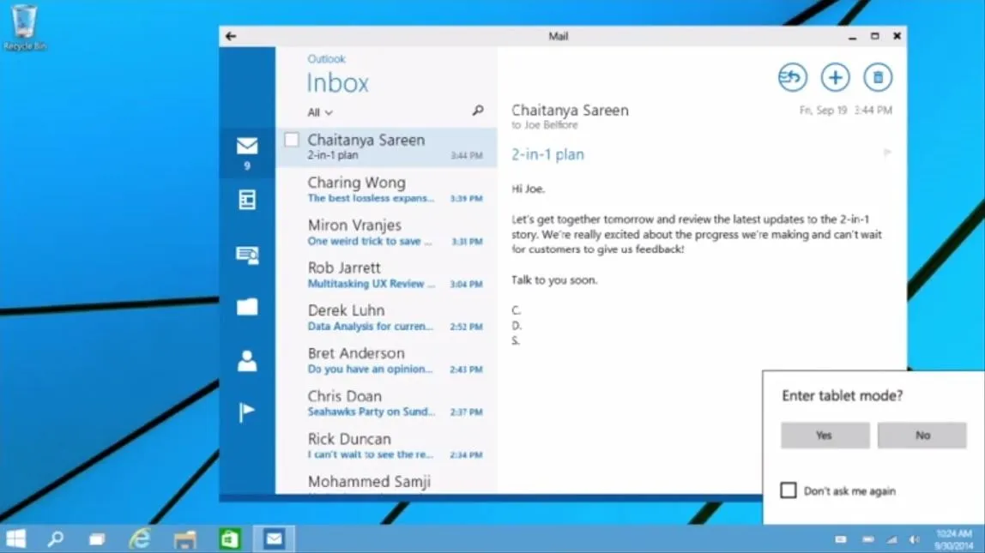Open Rob Jarrett's Multitasking UX Review email
The height and width of the screenshot is (553, 985).
[x=386, y=274]
